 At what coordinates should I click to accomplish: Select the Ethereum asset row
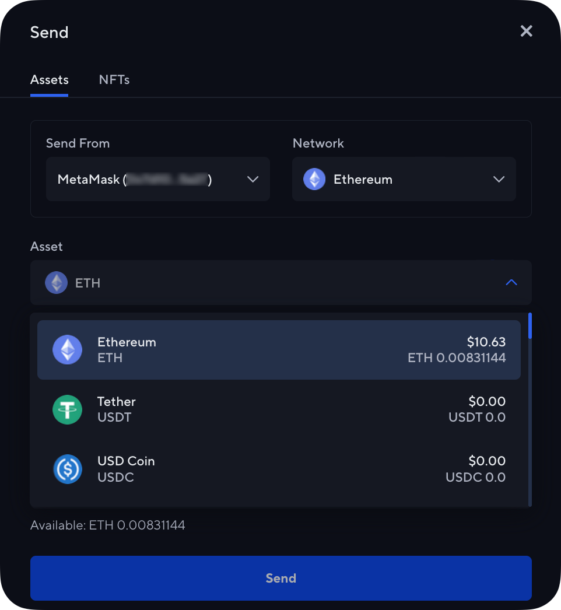pos(279,350)
